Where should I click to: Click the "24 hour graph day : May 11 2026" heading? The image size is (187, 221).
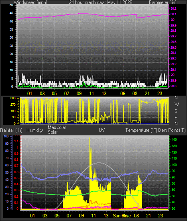coord(101,2)
